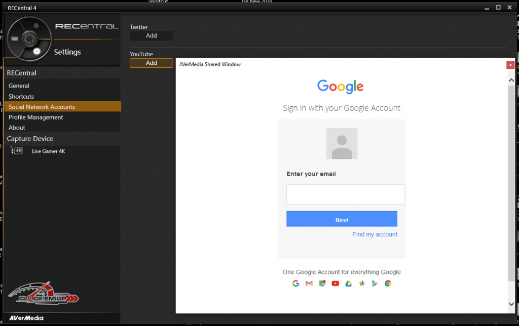Viewport: 519px width, 326px height.
Task: Click the settings gear on the dial
Action: point(36,51)
